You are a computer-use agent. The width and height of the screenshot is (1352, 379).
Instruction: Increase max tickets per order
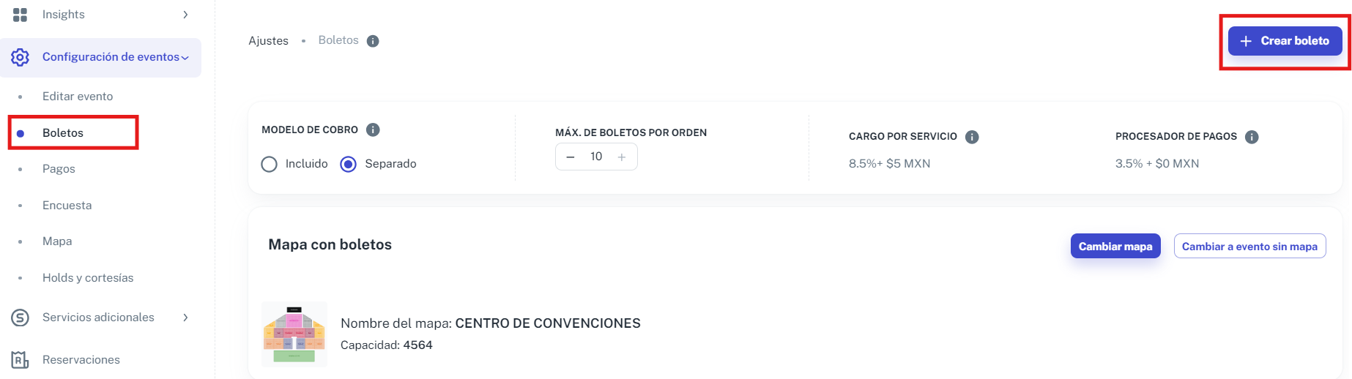point(622,157)
